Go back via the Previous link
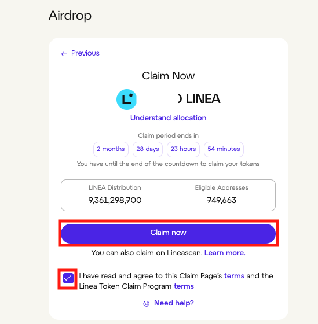 point(85,53)
